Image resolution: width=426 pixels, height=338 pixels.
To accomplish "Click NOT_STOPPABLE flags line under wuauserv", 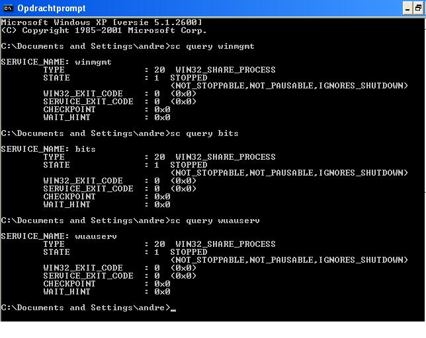I will point(289,260).
